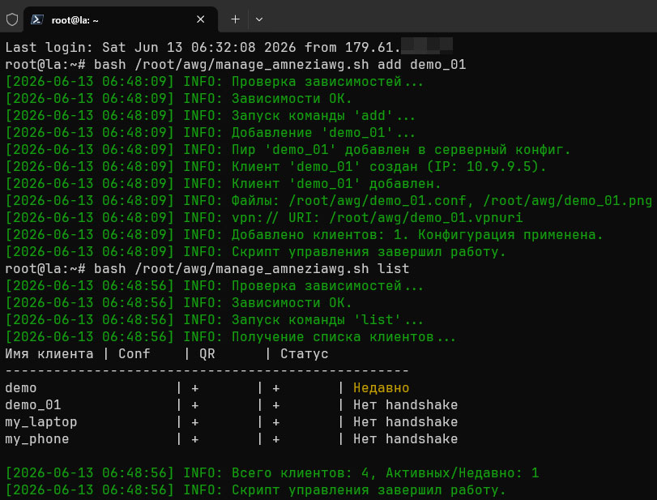Click the QR column header text

[x=207, y=354]
